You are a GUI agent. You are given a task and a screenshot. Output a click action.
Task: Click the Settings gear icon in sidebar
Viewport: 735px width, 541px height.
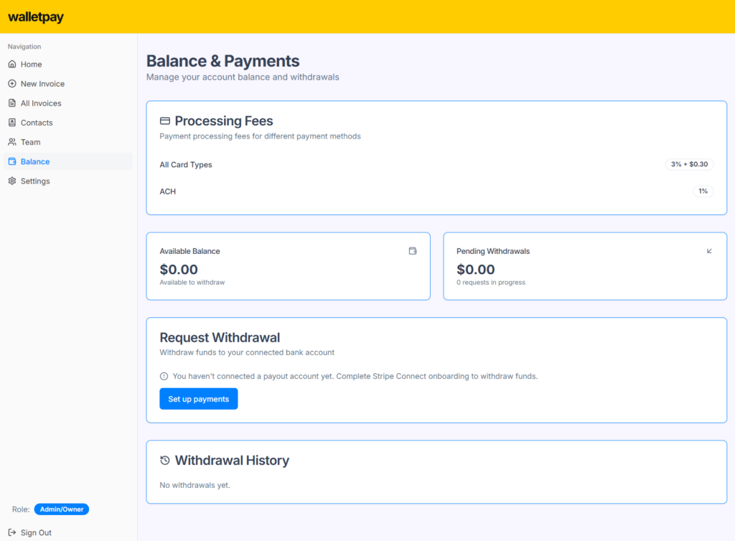coord(12,181)
